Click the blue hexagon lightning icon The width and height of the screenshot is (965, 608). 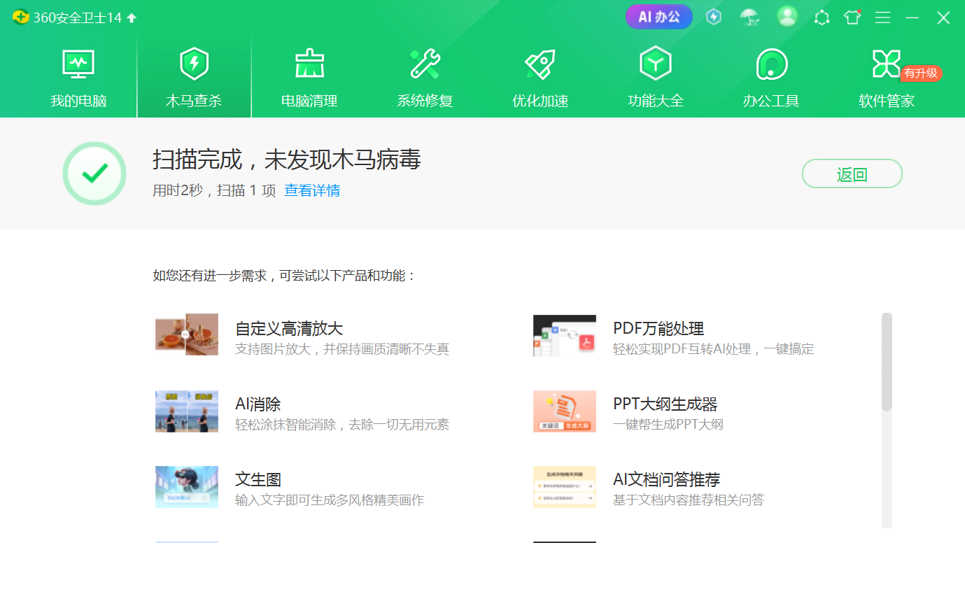coord(714,17)
